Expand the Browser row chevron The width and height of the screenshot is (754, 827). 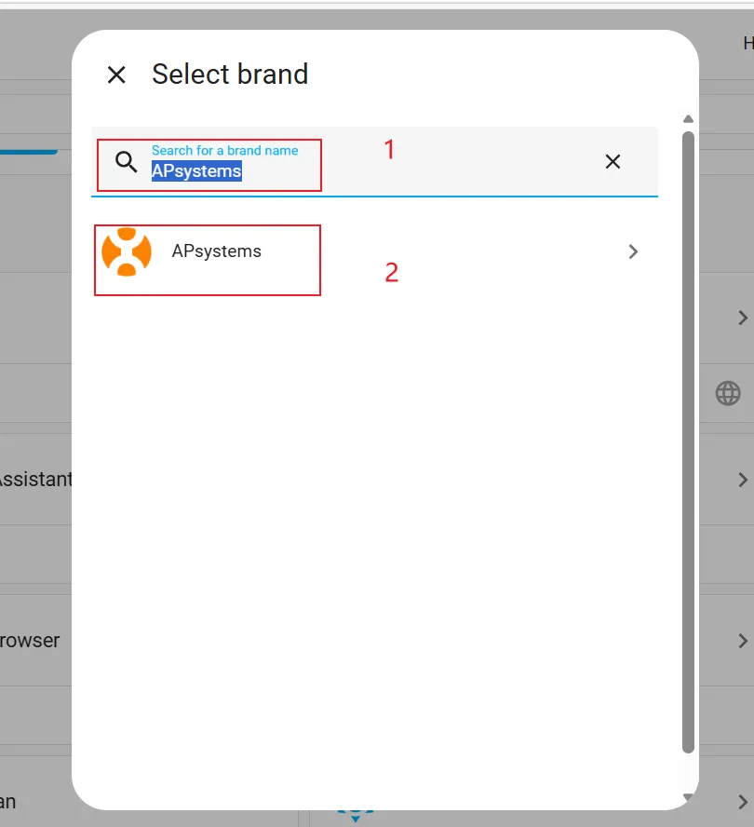742,641
